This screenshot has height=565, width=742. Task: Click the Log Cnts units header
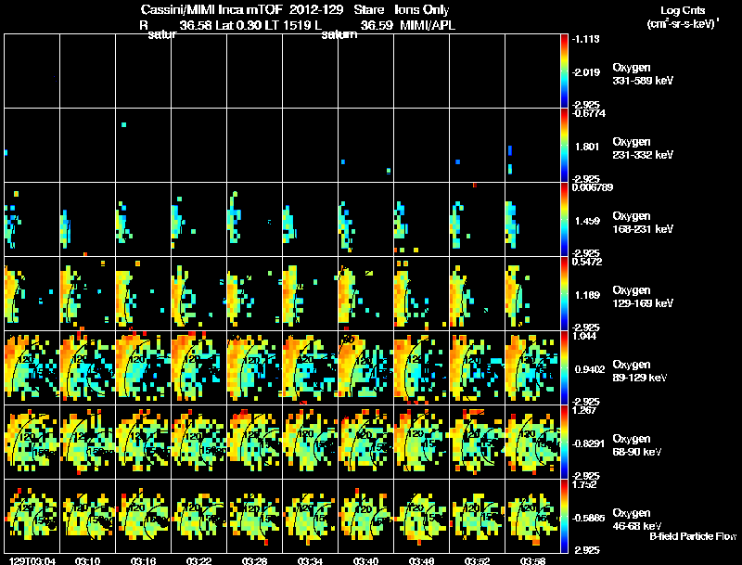pyautogui.click(x=683, y=17)
